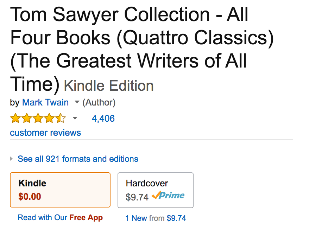Click the second gold rating star
Screen dimensions: 309x230
(26, 119)
